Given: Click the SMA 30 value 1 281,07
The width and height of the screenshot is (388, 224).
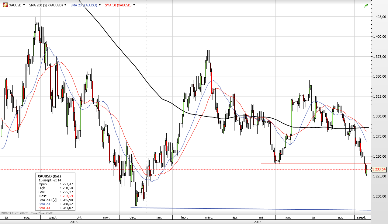Looking at the screenshot, I should (x=66, y=208).
